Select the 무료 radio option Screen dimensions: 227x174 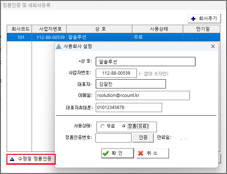[x=108, y=126]
